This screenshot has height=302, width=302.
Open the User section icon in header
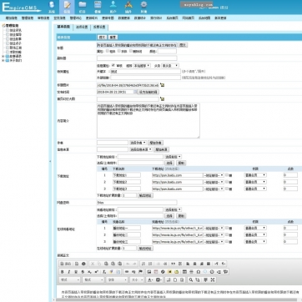click(113, 7)
